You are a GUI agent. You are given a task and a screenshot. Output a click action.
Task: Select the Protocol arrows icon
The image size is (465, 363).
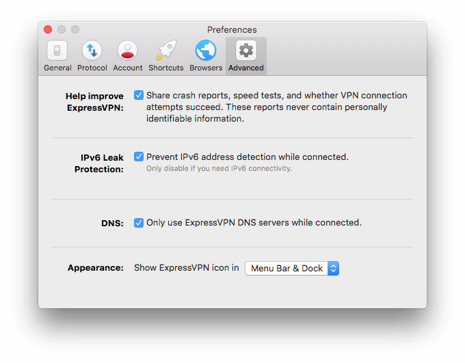pos(92,51)
